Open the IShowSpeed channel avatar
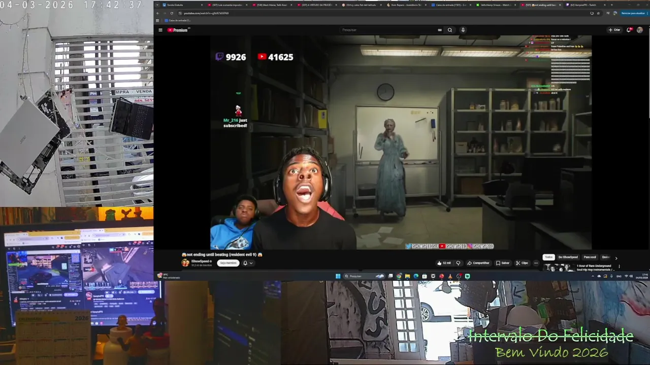The image size is (650, 365). pos(185,263)
